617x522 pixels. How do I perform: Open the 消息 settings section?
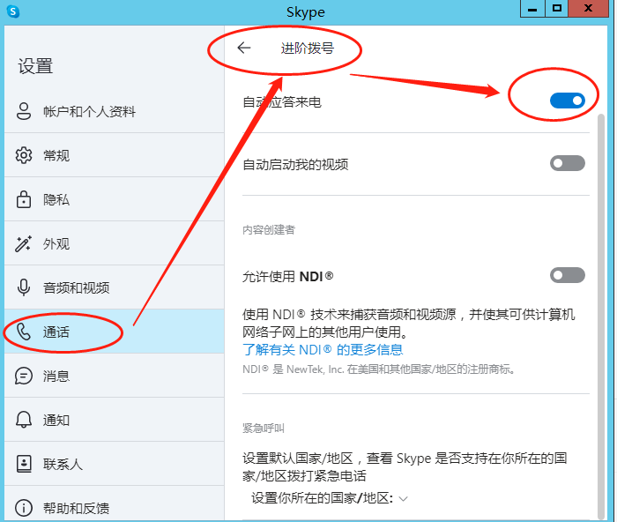coord(114,376)
